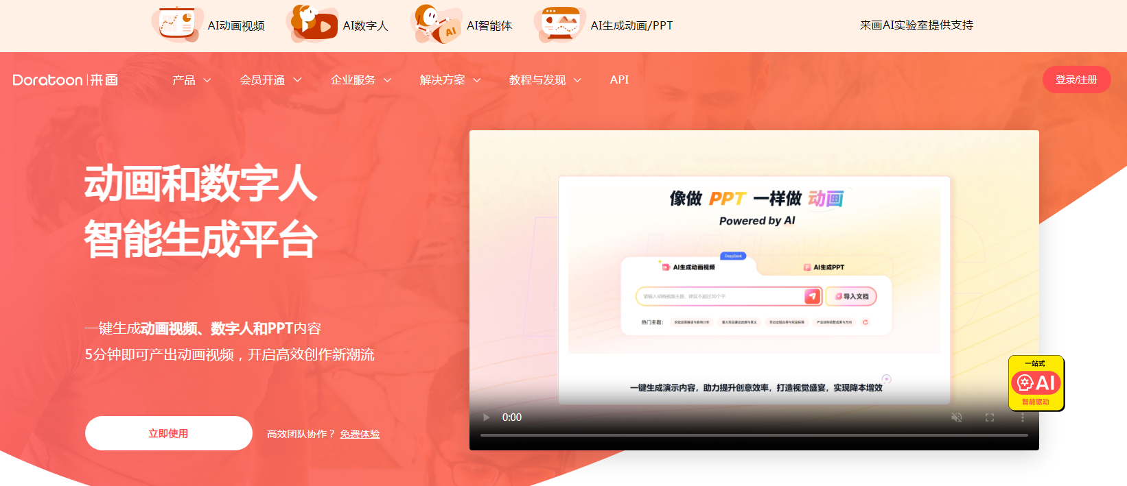
Task: Expand the 解决方案 dropdown menu
Action: tap(450, 80)
